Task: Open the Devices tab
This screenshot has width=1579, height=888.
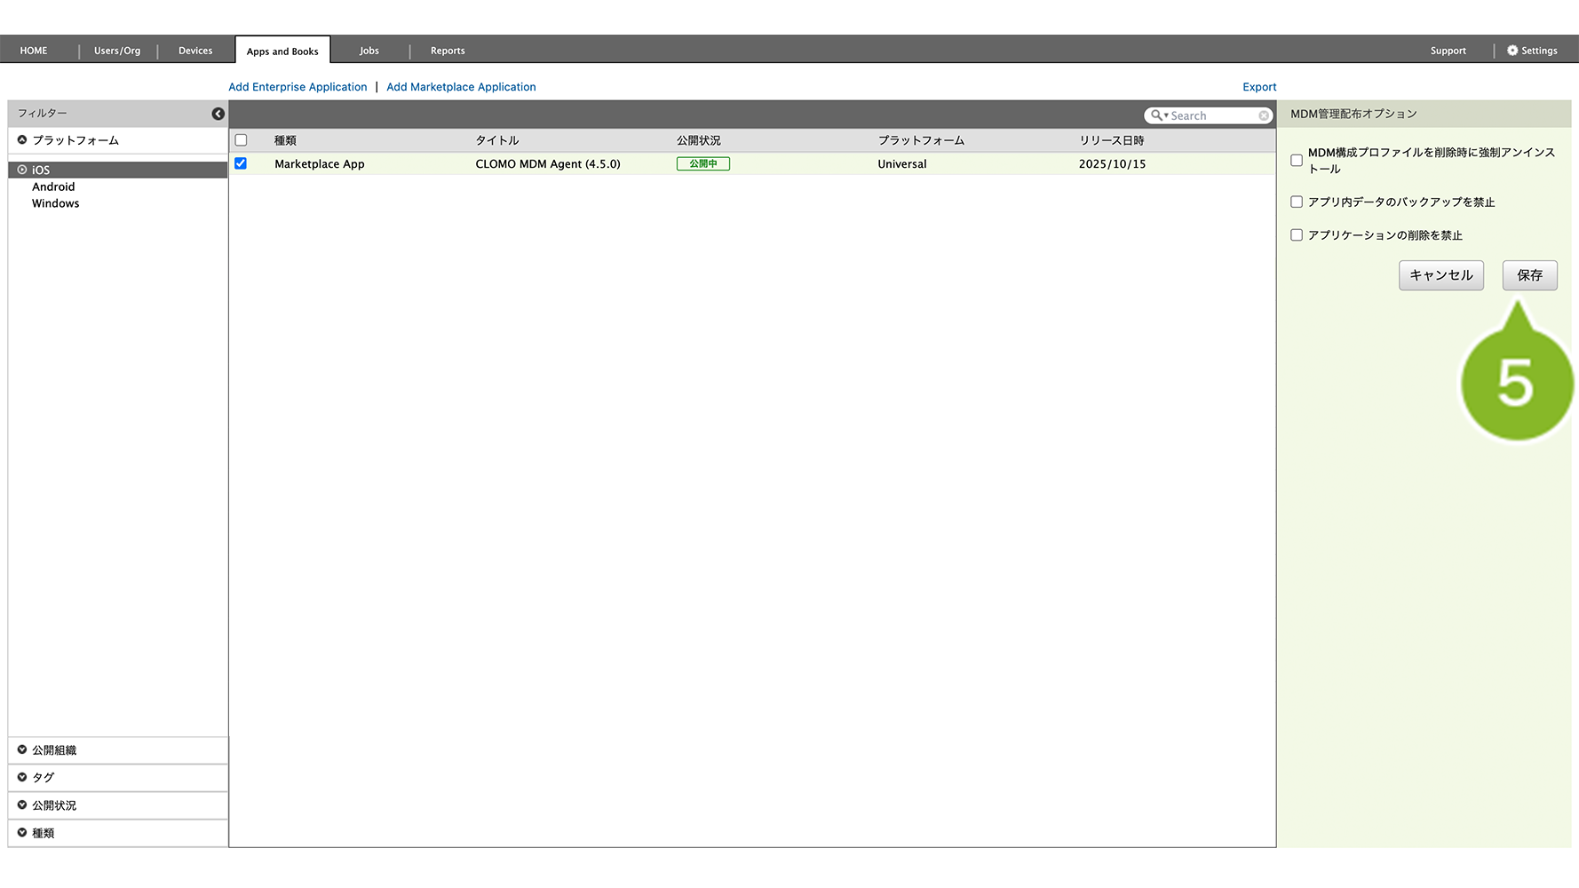Action: click(x=195, y=51)
